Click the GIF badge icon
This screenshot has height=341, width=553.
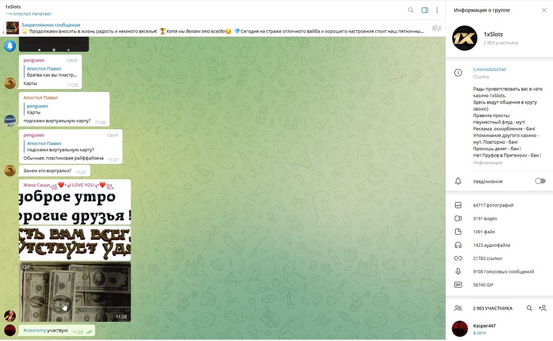(458, 285)
